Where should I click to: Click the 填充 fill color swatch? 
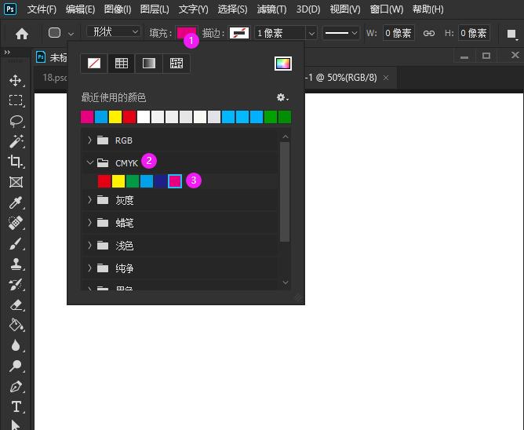pos(187,33)
